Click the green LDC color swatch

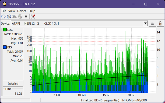pos(5,30)
